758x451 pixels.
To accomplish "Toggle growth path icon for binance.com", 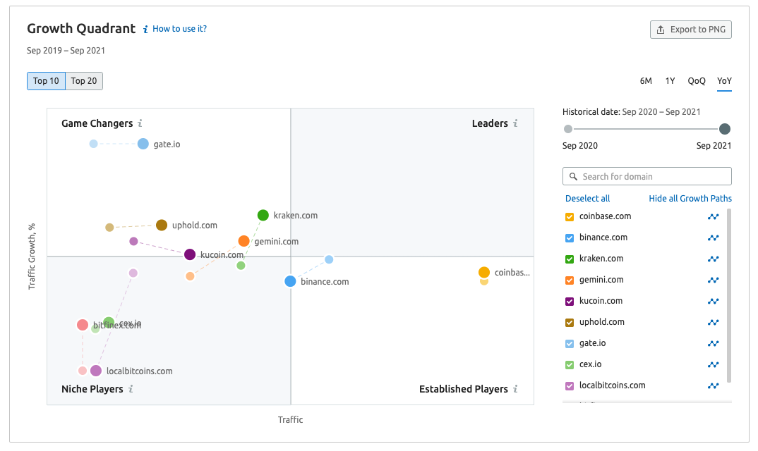I will 713,237.
